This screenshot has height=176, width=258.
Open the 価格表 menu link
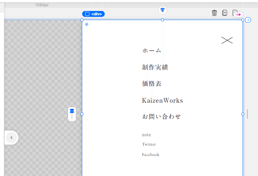(152, 84)
